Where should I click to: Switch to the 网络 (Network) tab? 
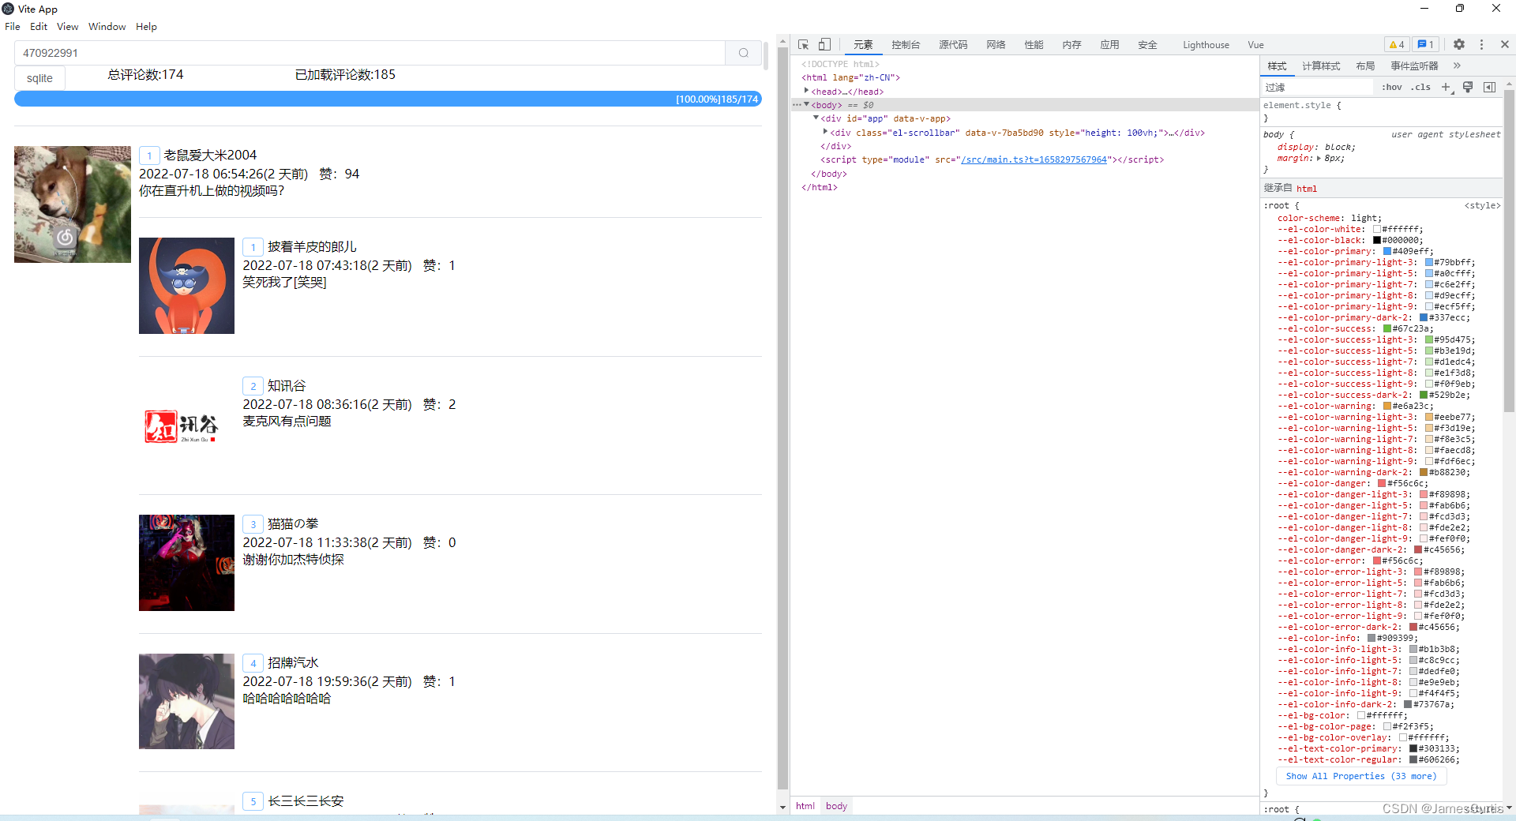[996, 45]
